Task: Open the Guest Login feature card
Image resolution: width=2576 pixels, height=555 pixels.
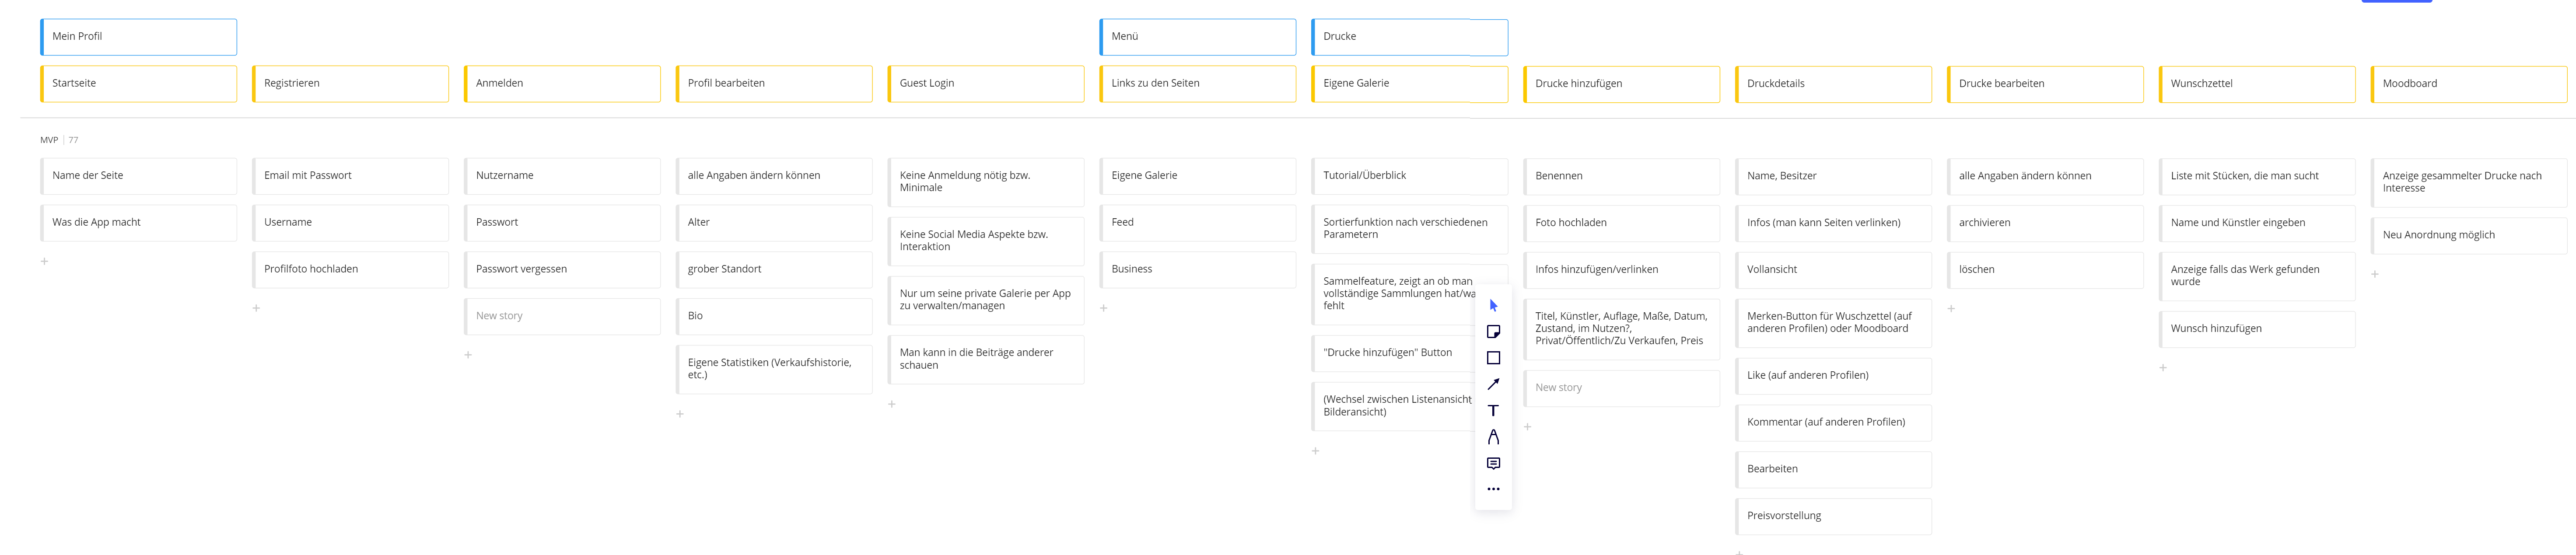Action: click(986, 84)
